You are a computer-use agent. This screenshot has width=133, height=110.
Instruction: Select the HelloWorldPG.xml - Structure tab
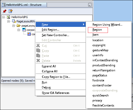(x=24, y=5)
